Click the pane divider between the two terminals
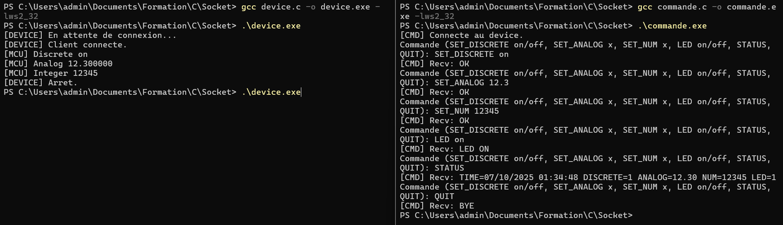 point(395,112)
